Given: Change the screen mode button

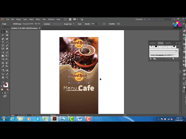Looking at the screenshot, I should click(5, 96).
